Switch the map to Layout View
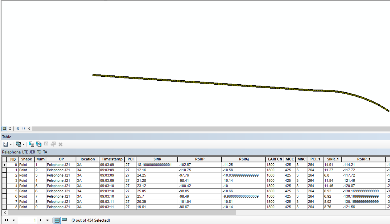The width and height of the screenshot is (390, 224). (x=10, y=128)
